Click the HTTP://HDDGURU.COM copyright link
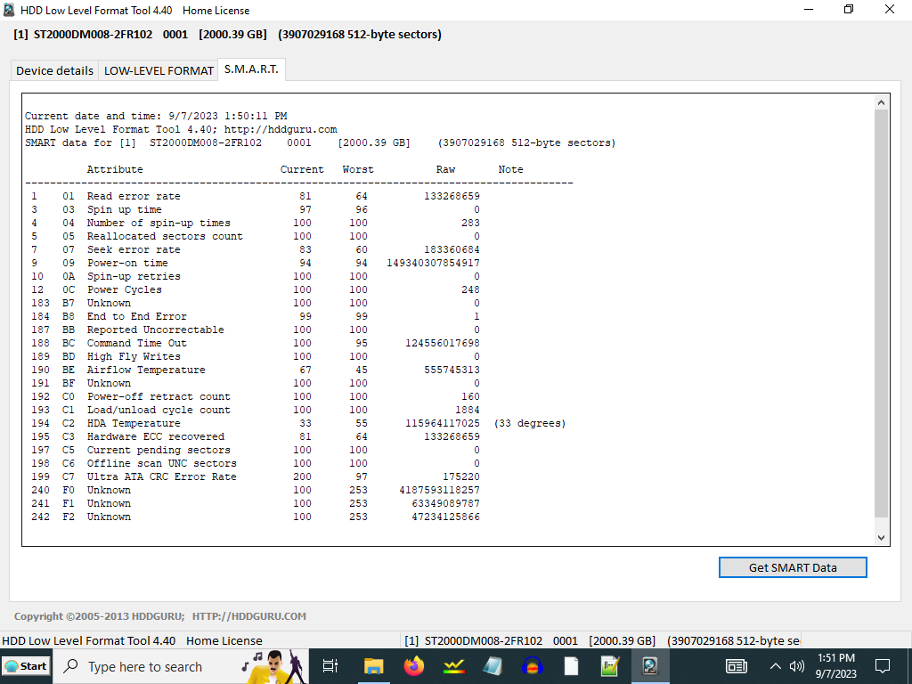Screen dimensions: 912x684 249,616
